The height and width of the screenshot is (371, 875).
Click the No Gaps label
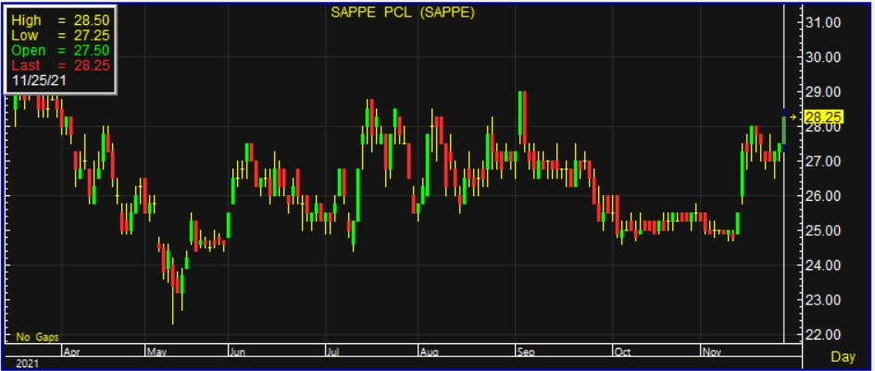tap(37, 337)
